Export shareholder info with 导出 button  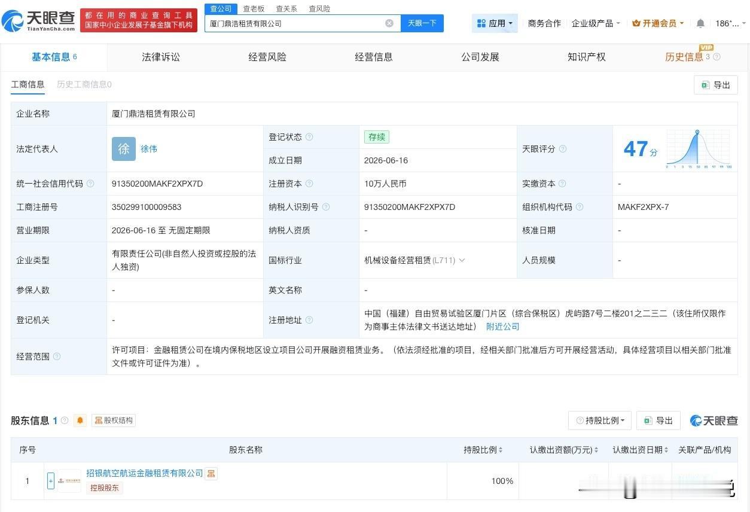click(658, 420)
